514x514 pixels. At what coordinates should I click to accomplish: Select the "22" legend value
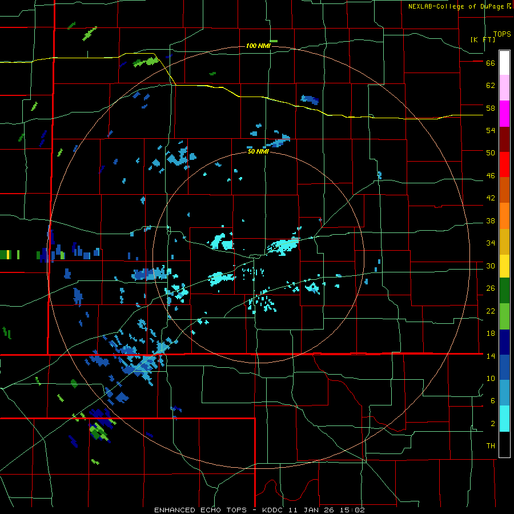pos(491,311)
